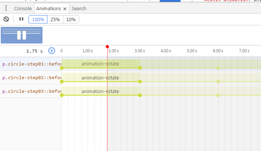
Task: Click the step02 animation start keyframe dot
Action: 62,82
